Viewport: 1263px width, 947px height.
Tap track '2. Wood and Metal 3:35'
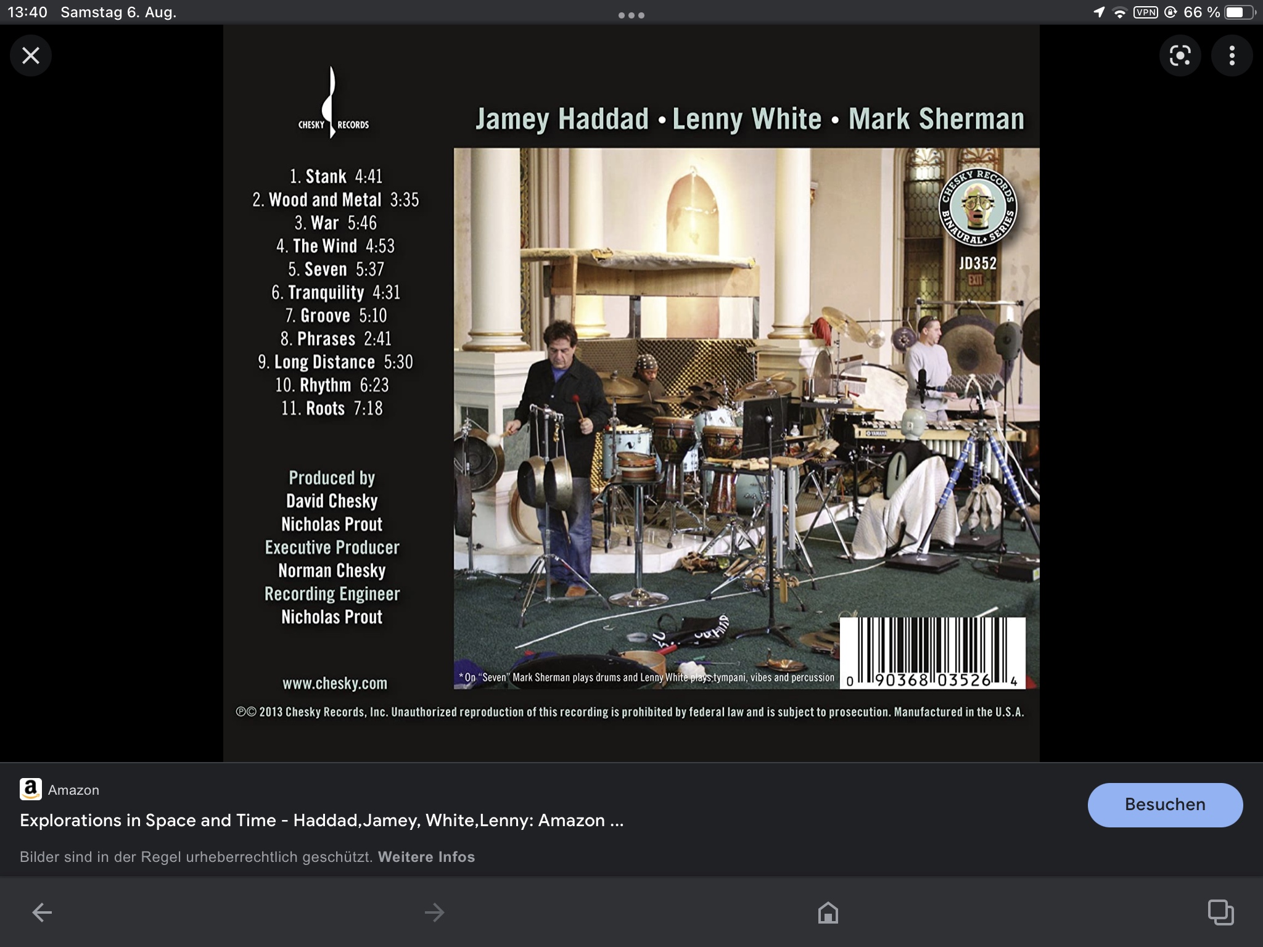coord(335,200)
